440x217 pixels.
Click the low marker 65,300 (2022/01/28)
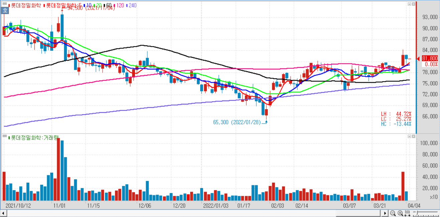click(237, 122)
